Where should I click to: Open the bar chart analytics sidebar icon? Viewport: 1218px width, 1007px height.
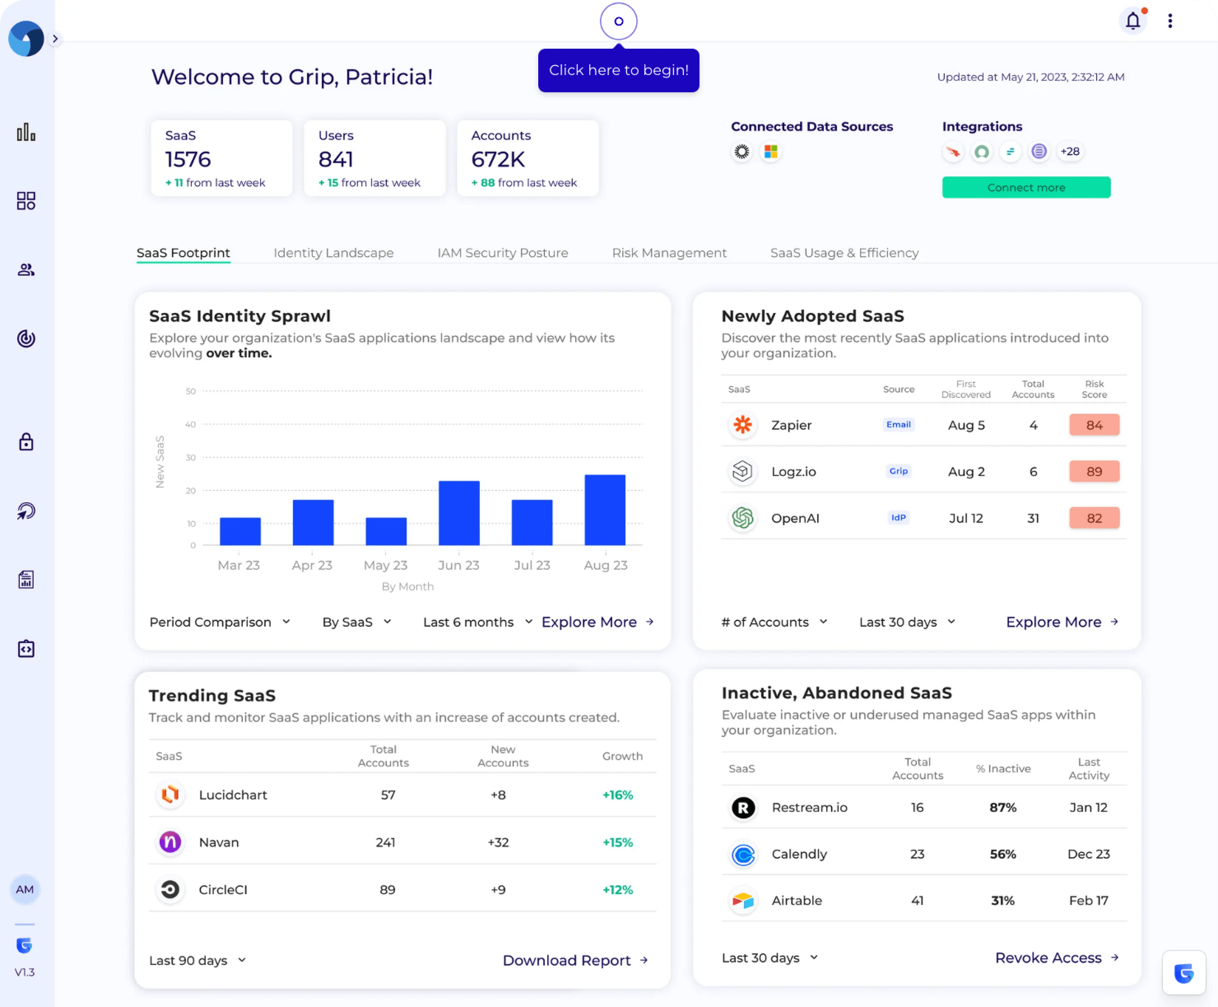(26, 132)
